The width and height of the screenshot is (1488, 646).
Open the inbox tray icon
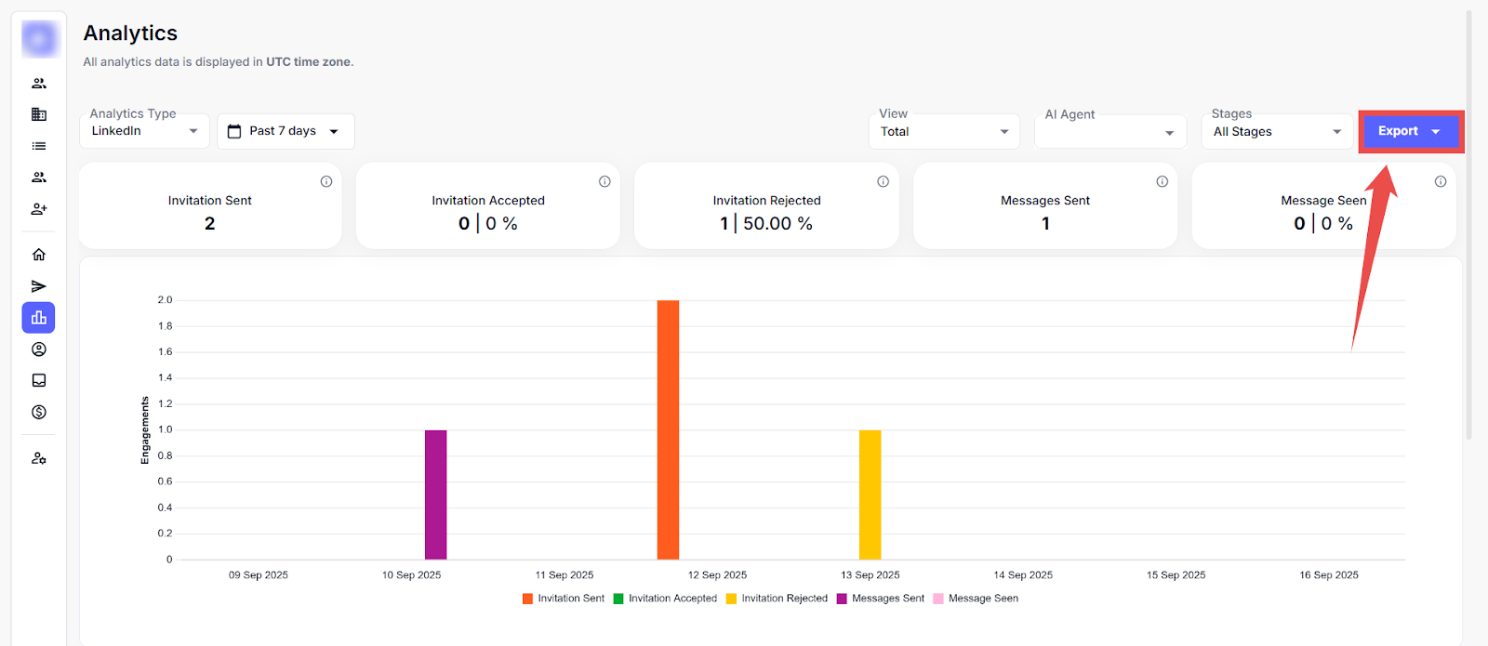click(x=39, y=380)
